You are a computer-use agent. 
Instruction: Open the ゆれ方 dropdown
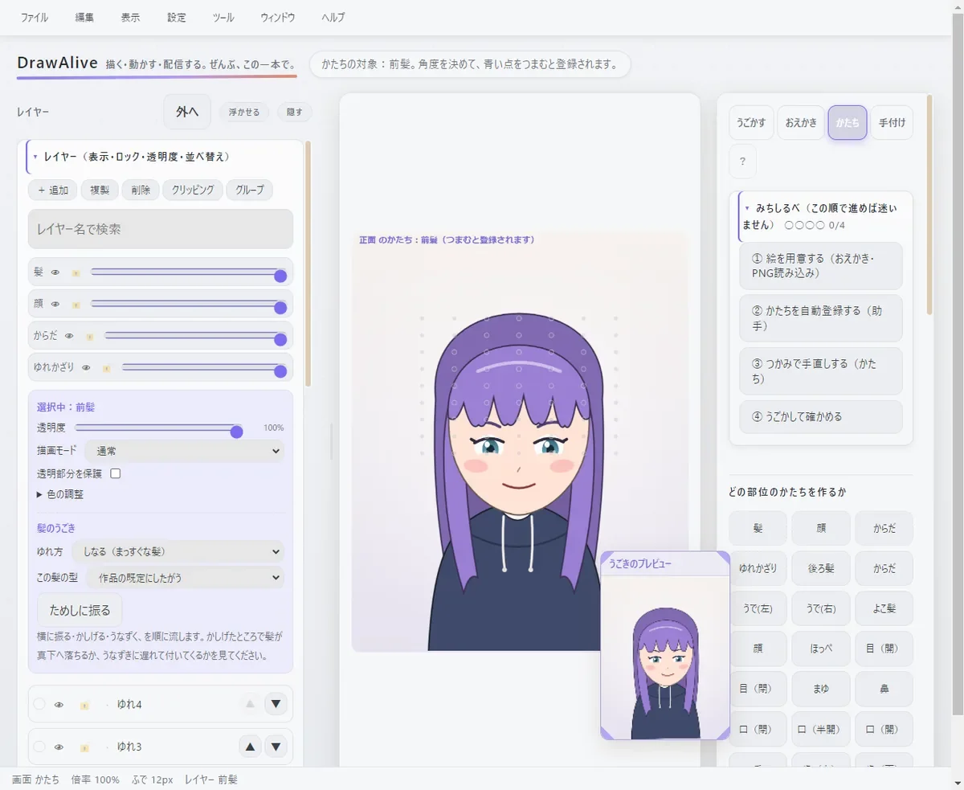point(178,551)
